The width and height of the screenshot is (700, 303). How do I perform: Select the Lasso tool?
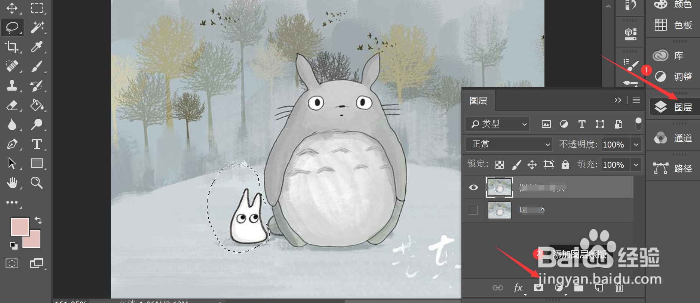[12, 27]
